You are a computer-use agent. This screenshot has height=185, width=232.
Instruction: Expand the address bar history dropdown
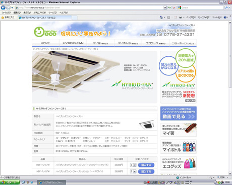(165, 8)
